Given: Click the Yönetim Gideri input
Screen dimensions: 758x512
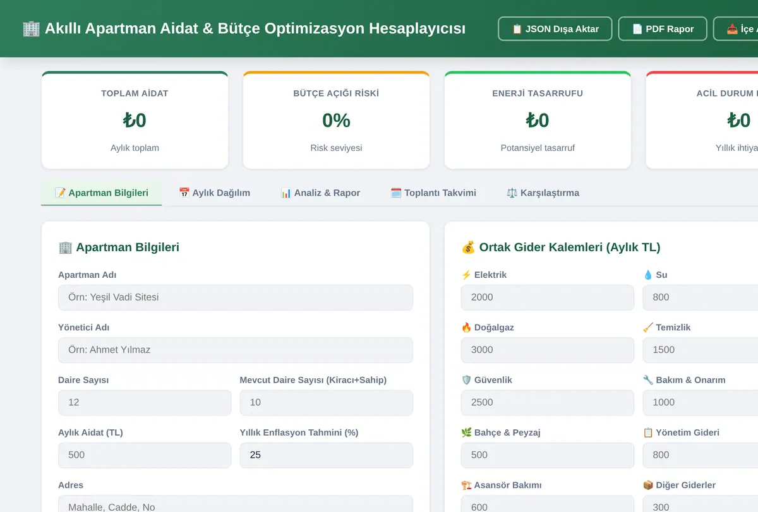Looking at the screenshot, I should 701,455.
